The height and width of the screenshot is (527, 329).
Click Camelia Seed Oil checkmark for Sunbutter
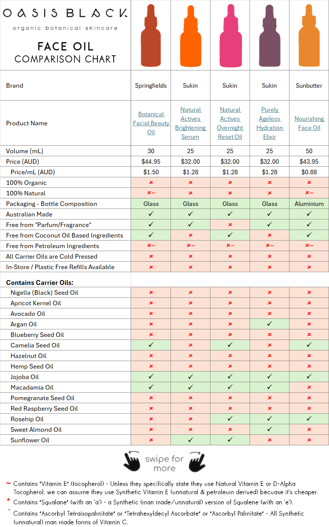309,345
